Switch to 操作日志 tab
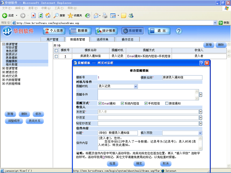The image size is (231, 173). pyautogui.click(x=128, y=39)
